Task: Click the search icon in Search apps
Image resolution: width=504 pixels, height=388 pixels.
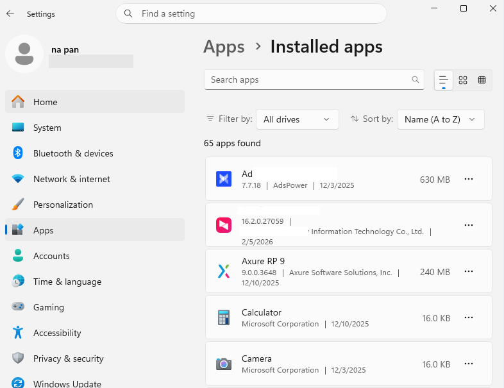Action: click(416, 80)
